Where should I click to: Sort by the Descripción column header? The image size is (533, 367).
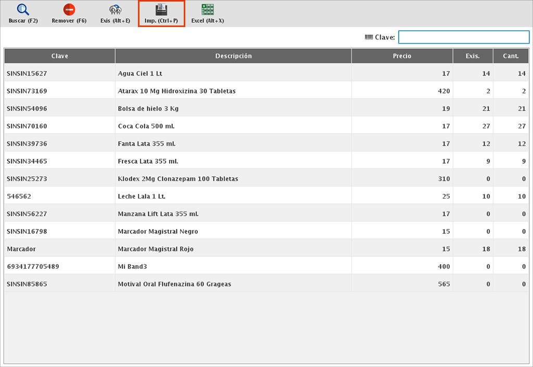pos(233,56)
